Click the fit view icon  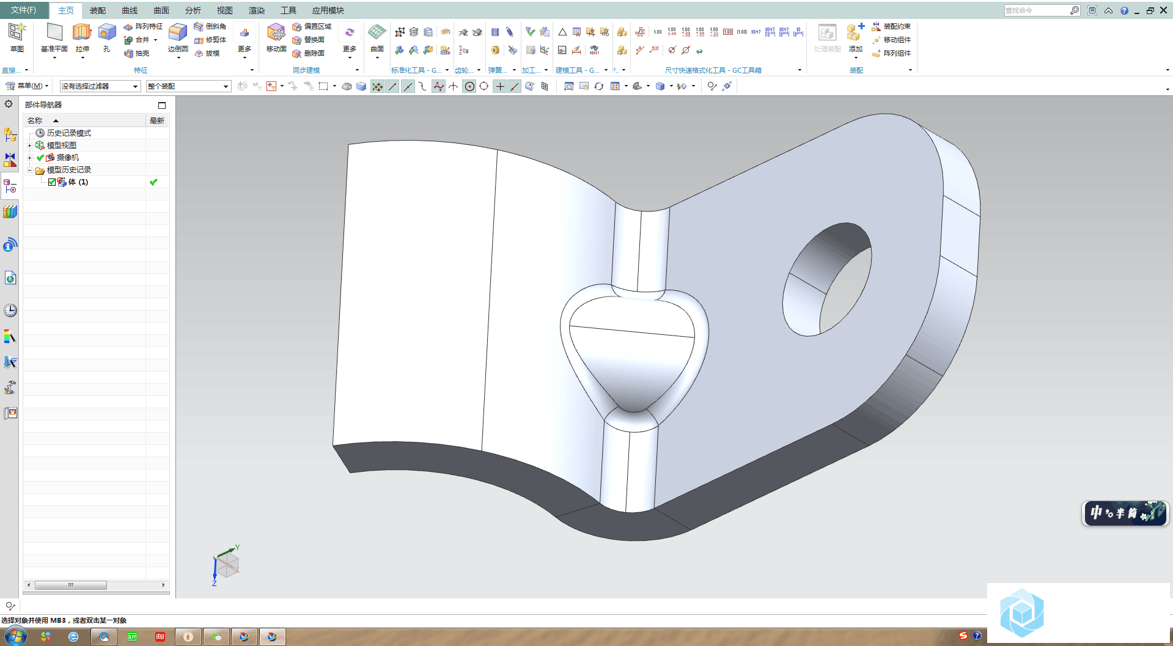pos(569,87)
